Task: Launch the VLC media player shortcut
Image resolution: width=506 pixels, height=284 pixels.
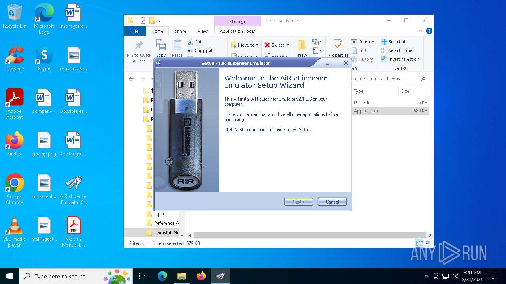Action: click(x=15, y=232)
